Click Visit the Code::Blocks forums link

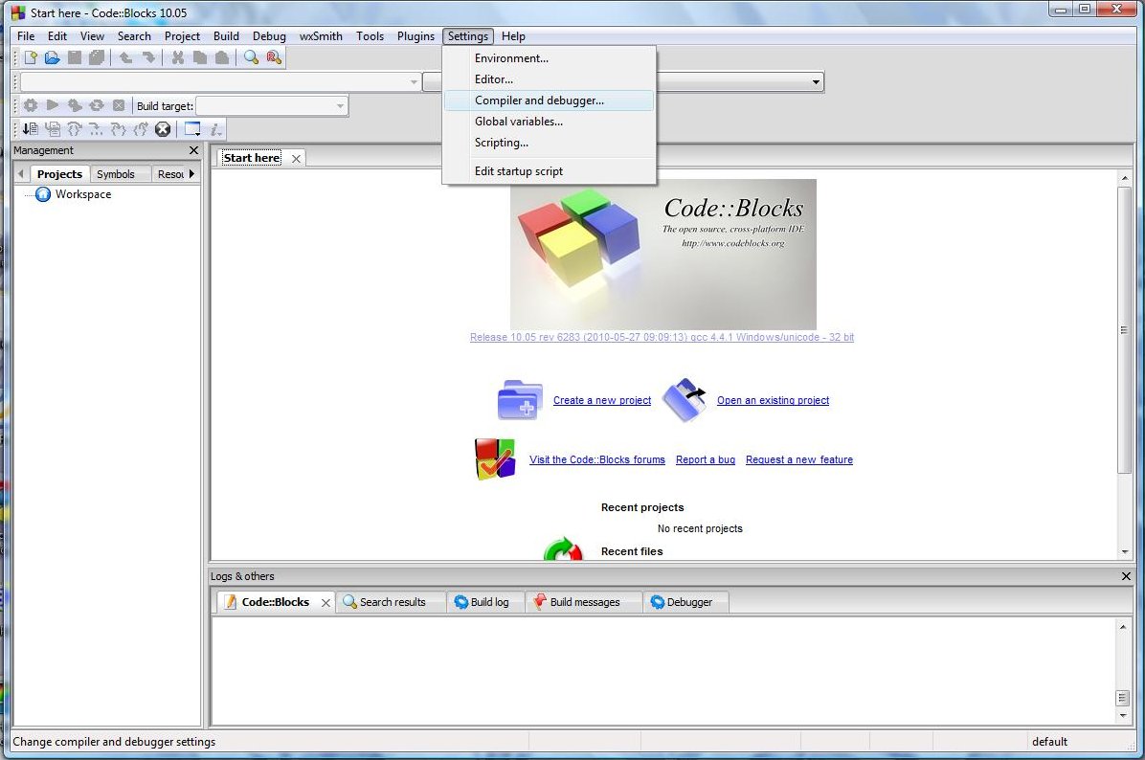(x=596, y=459)
